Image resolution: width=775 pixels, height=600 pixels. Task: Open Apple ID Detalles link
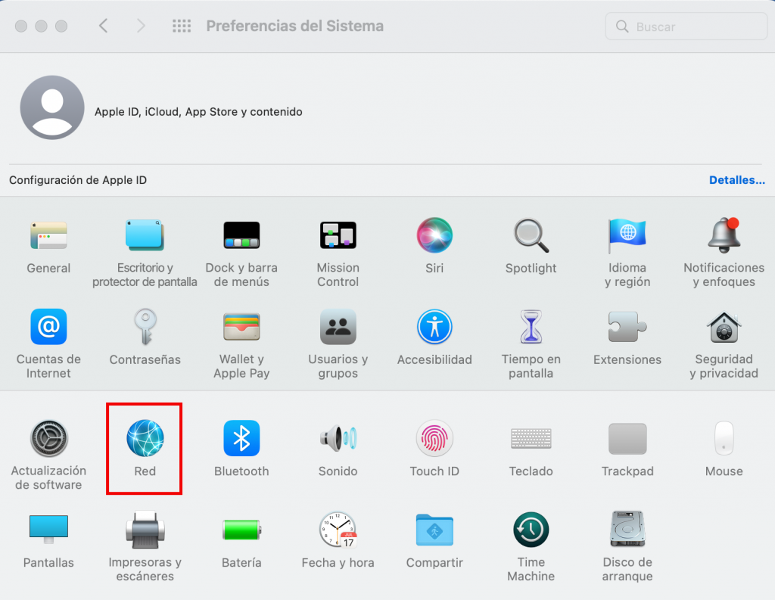(x=736, y=180)
